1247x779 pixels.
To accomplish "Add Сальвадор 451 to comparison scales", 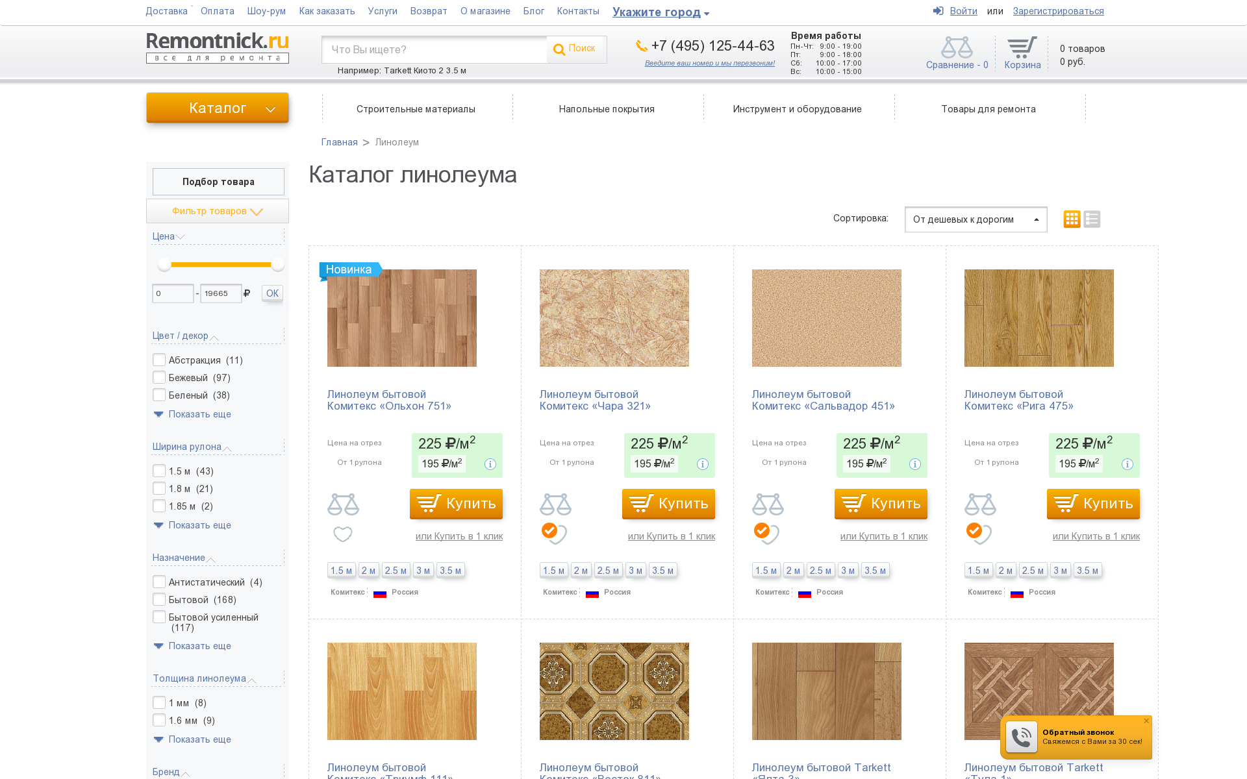I will click(768, 504).
